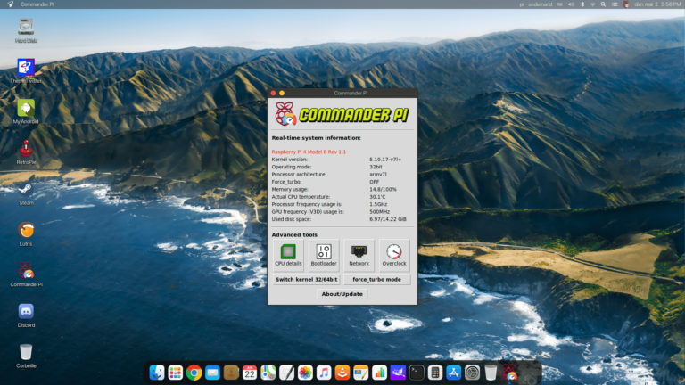Open Calendar from the dock
This screenshot has width=685, height=385.
coord(250,373)
